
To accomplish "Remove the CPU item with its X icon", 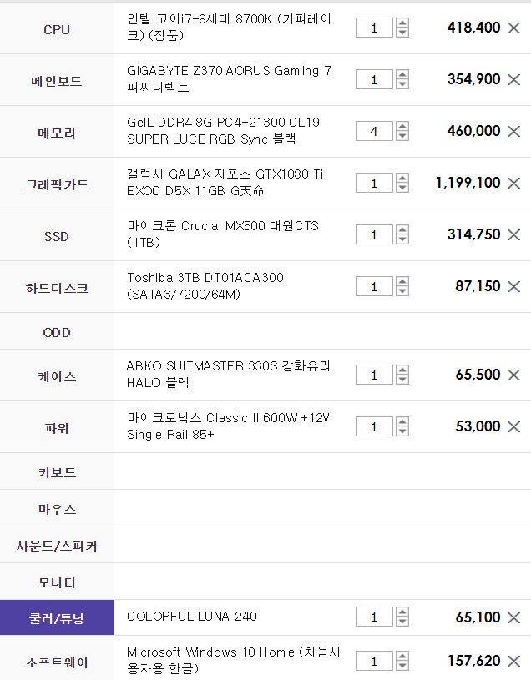I will click(x=513, y=28).
